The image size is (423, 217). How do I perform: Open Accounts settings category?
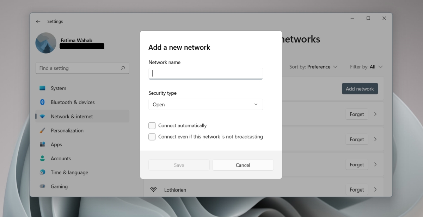pos(82,159)
